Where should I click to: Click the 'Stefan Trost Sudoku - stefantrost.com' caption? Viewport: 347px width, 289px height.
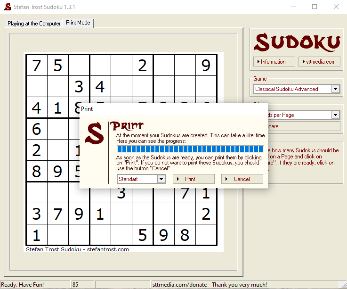pos(77,249)
